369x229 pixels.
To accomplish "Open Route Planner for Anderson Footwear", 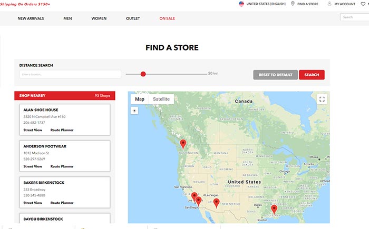I will (62, 166).
